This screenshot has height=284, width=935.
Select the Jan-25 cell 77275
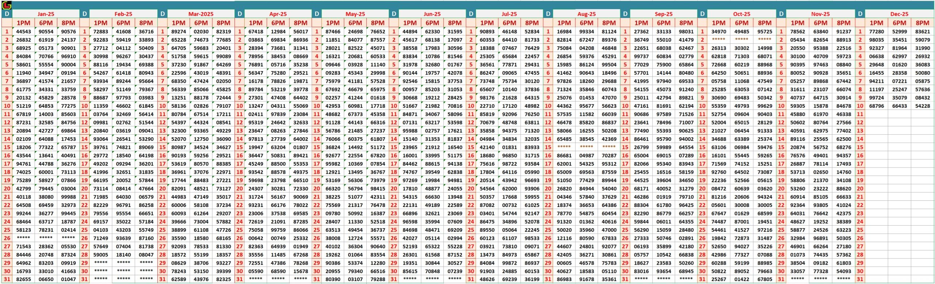click(x=68, y=106)
